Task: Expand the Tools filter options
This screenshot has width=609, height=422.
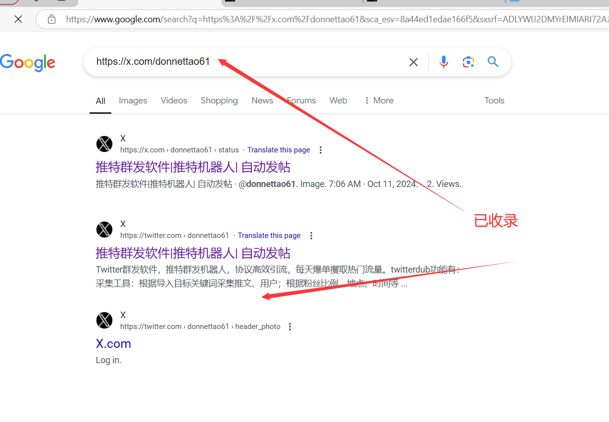Action: point(494,100)
